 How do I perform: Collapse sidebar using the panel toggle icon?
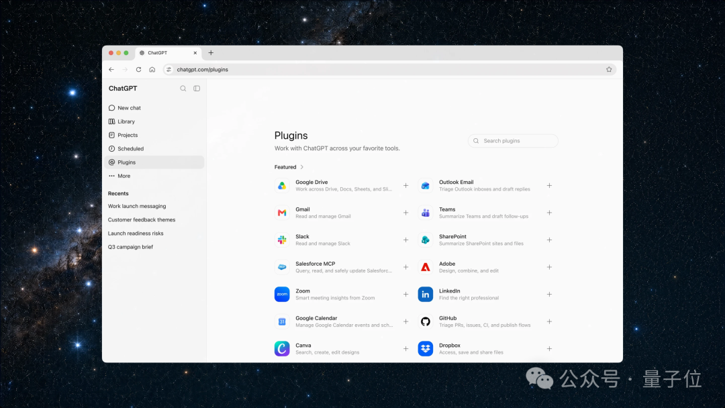(197, 89)
